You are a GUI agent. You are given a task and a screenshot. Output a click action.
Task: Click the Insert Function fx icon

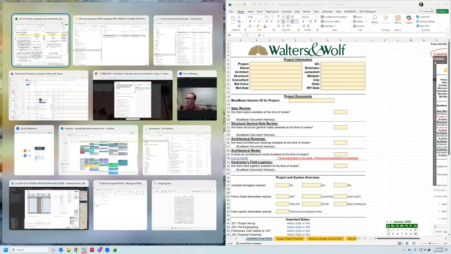pos(259,35)
